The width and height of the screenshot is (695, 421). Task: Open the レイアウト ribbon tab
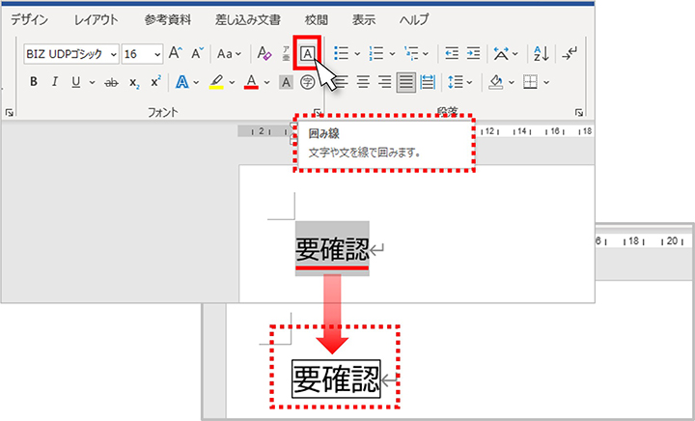pyautogui.click(x=97, y=18)
